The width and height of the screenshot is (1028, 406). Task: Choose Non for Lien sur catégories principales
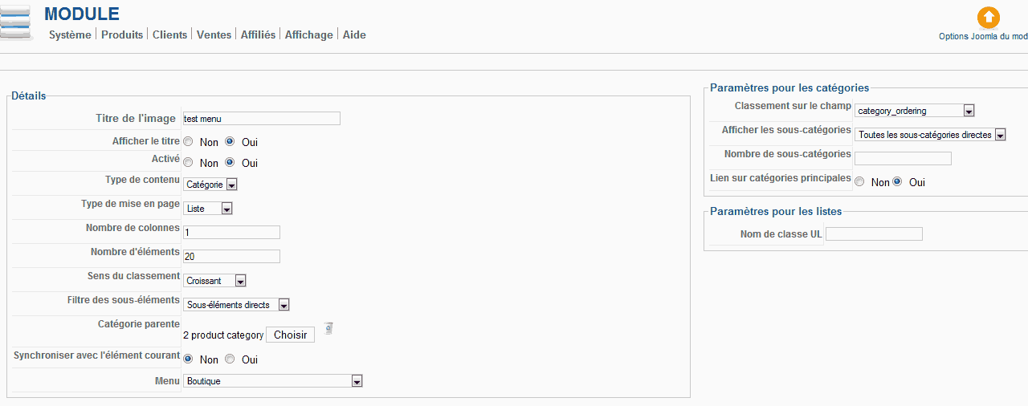point(859,182)
